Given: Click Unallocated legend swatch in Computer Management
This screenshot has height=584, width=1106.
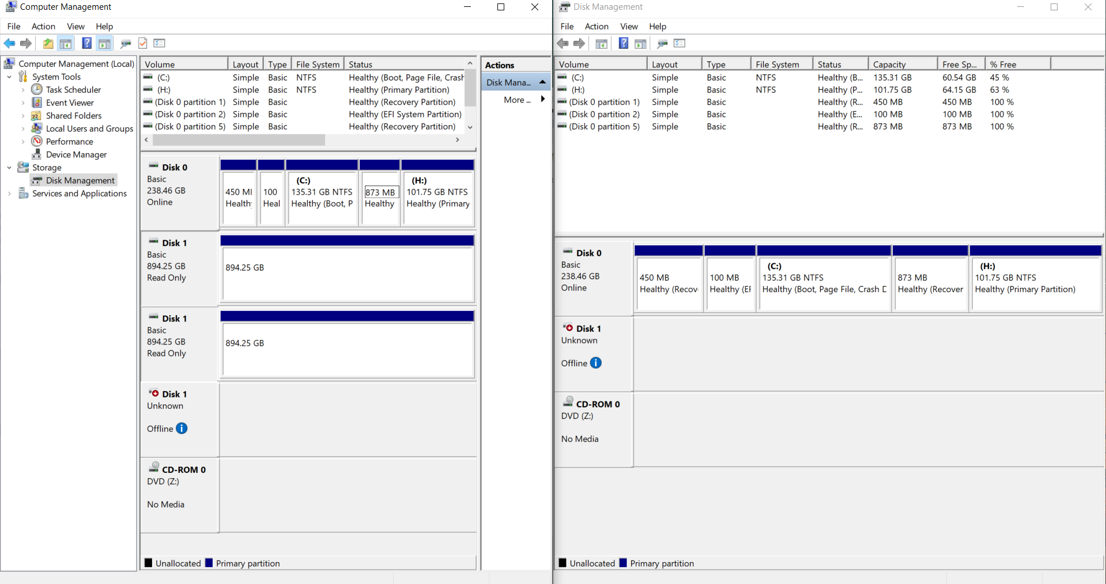Looking at the screenshot, I should pos(149,563).
